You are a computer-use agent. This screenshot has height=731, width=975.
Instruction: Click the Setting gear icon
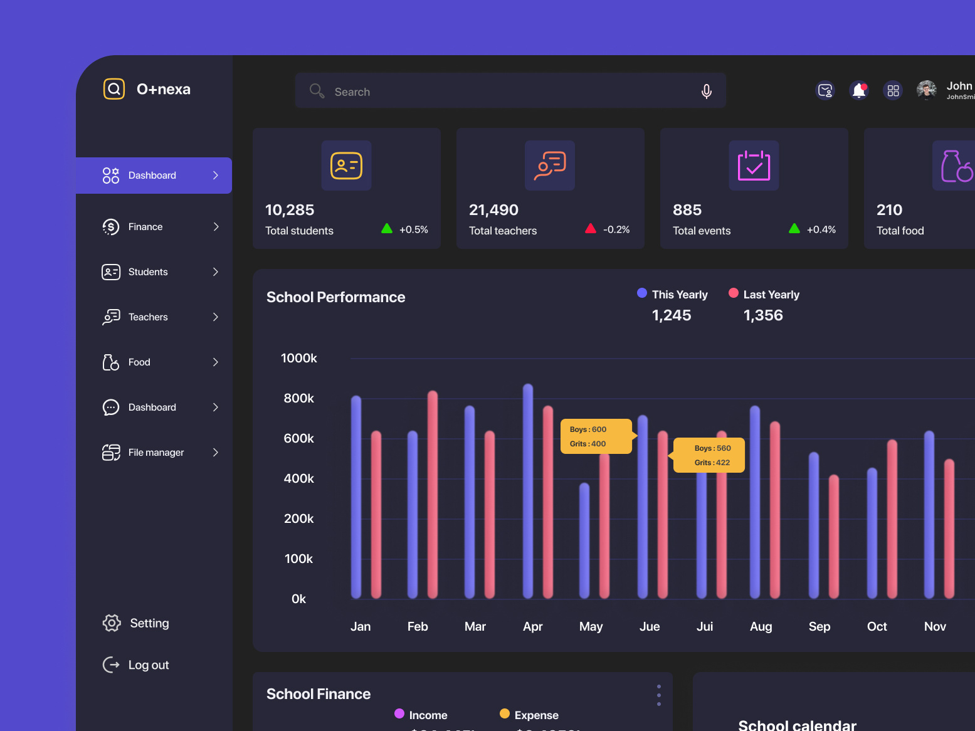[112, 623]
